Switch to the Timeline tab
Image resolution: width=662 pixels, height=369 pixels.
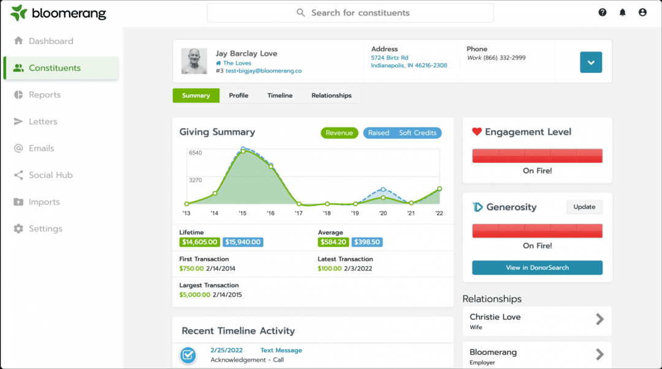(280, 96)
